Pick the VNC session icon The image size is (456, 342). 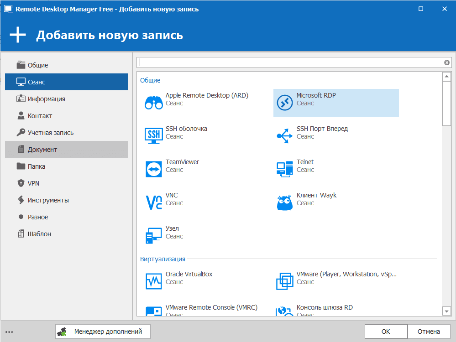(x=153, y=202)
